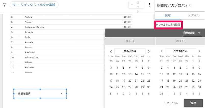
Task: Expand the 期間を選択 date control dropdown
Action: pos(61,94)
